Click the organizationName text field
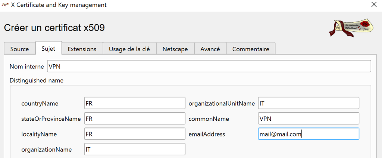Screen dimensions: 382x158 [135, 149]
